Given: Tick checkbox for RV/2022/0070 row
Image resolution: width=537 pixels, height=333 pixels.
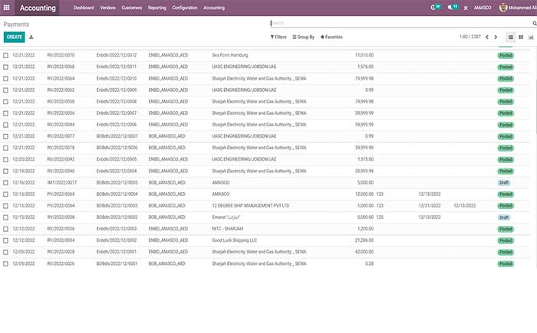Looking at the screenshot, I should point(5,55).
